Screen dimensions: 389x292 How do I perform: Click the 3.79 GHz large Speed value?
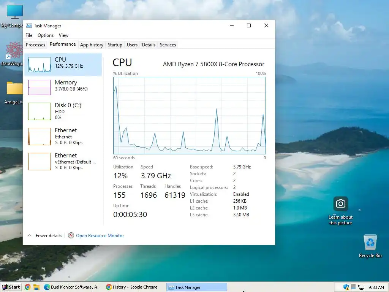coord(156,176)
